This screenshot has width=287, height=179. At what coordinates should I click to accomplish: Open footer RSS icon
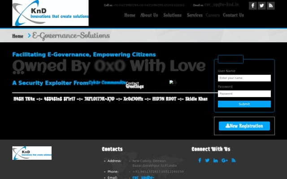[233, 160]
